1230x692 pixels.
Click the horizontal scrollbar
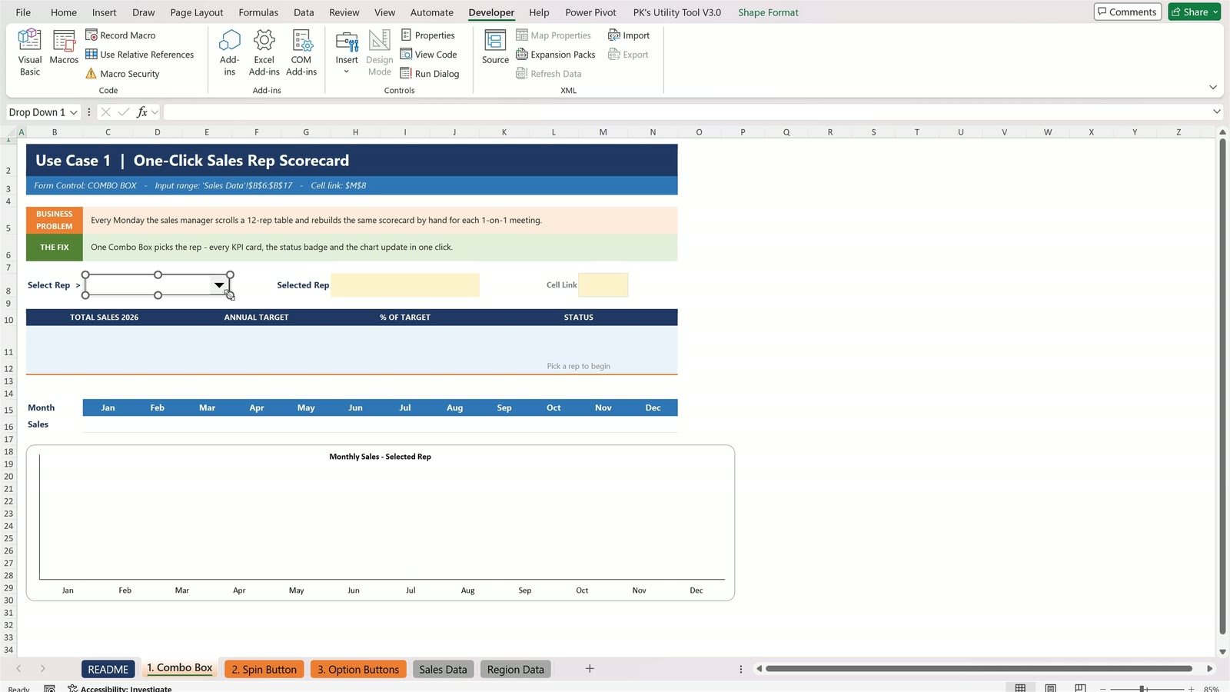point(979,669)
